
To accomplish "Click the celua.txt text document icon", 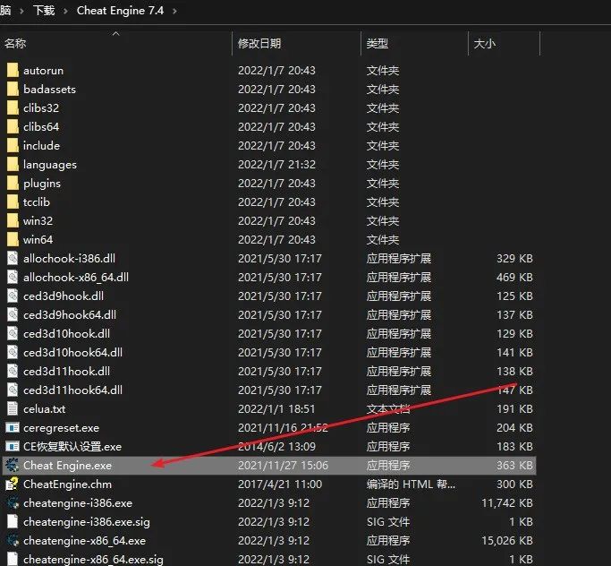I will 13,408.
